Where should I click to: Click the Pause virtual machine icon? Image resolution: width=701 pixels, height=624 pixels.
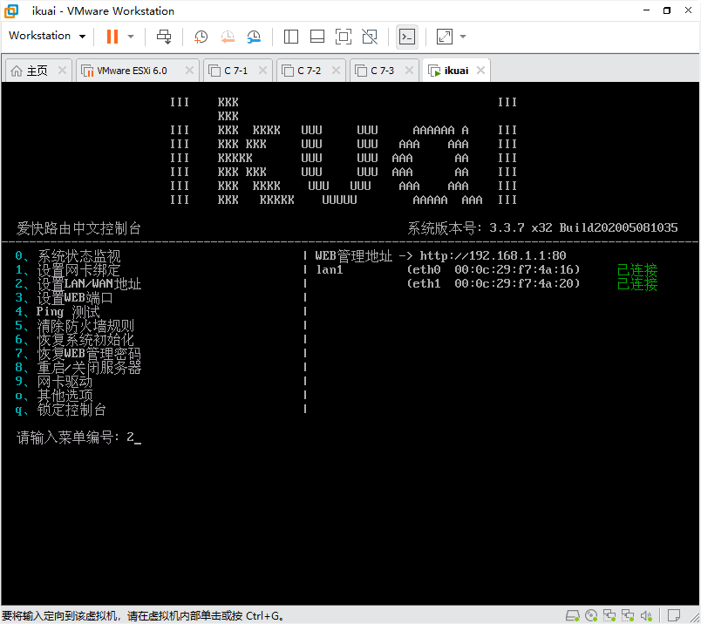tap(112, 37)
